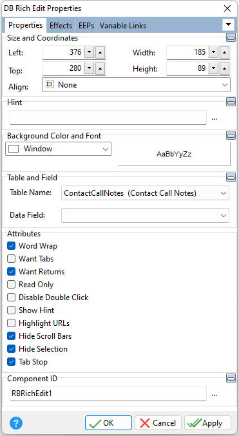Open the Align dropdown showing None

point(136,84)
